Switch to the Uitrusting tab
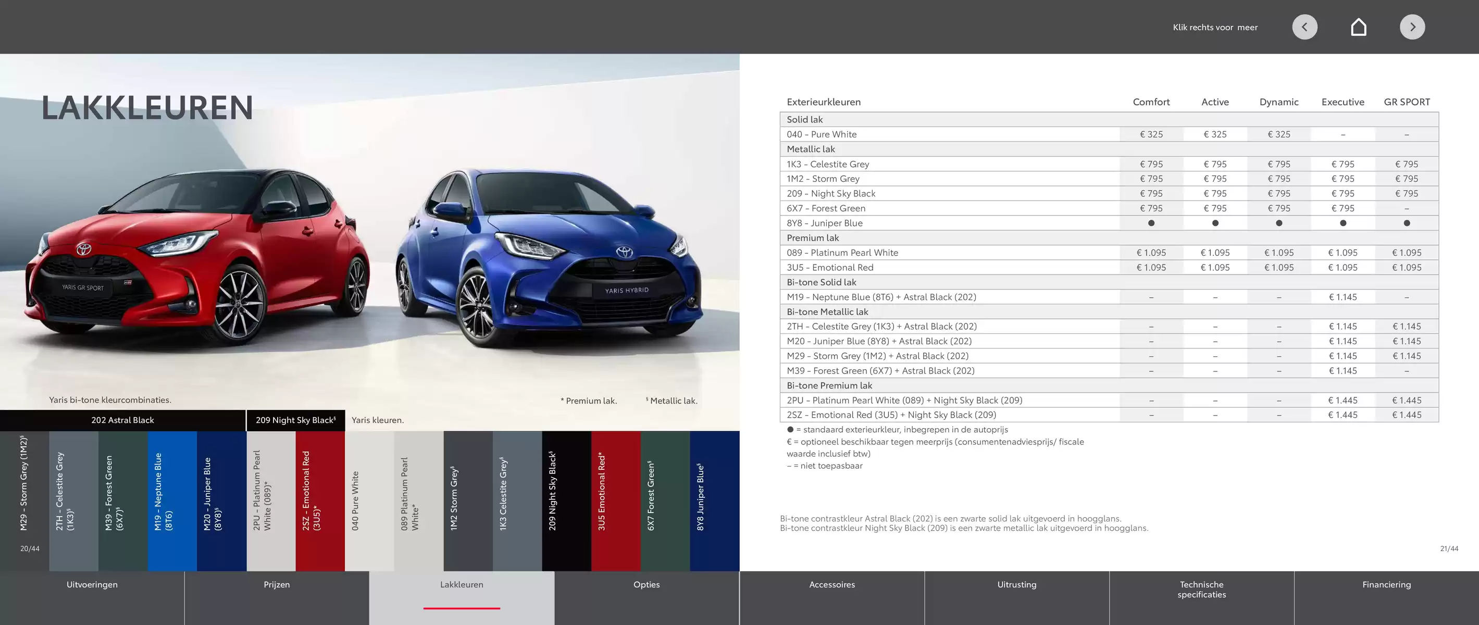Image resolution: width=1479 pixels, height=625 pixels. pos(1017,597)
